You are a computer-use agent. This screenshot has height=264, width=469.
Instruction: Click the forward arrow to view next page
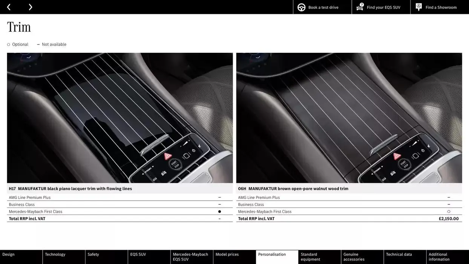coord(30,6)
